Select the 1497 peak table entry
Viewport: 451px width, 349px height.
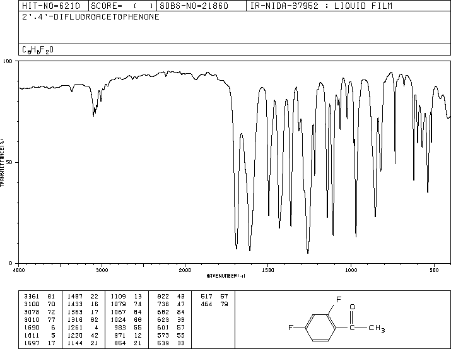(x=83, y=297)
